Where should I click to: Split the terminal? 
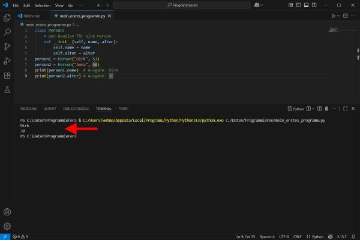[x=319, y=109]
